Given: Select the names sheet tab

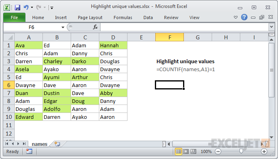Looking at the screenshot, I should (40, 144).
